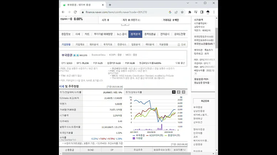Bookmark this page with the star
Screen dimensions: 277x155
click(182, 12)
